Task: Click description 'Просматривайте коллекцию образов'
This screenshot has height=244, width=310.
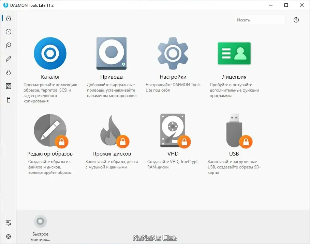Action: click(50, 93)
